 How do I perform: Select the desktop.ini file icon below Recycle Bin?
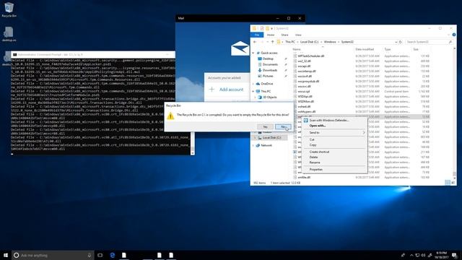coord(9,34)
